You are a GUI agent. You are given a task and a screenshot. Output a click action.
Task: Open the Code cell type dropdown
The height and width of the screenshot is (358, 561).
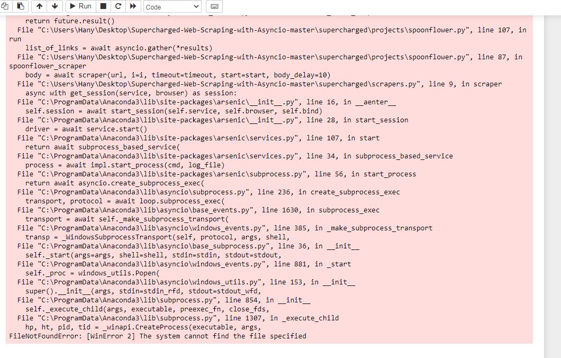[x=172, y=6]
